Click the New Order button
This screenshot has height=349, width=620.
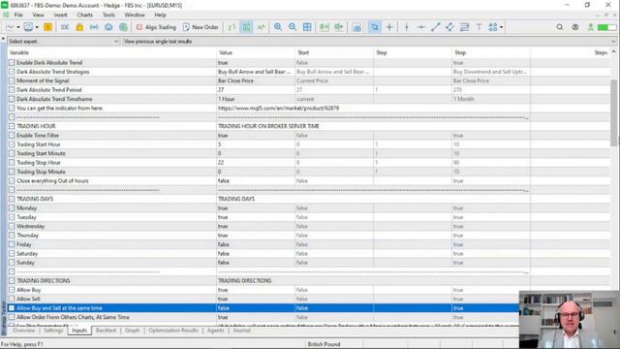pyautogui.click(x=201, y=27)
